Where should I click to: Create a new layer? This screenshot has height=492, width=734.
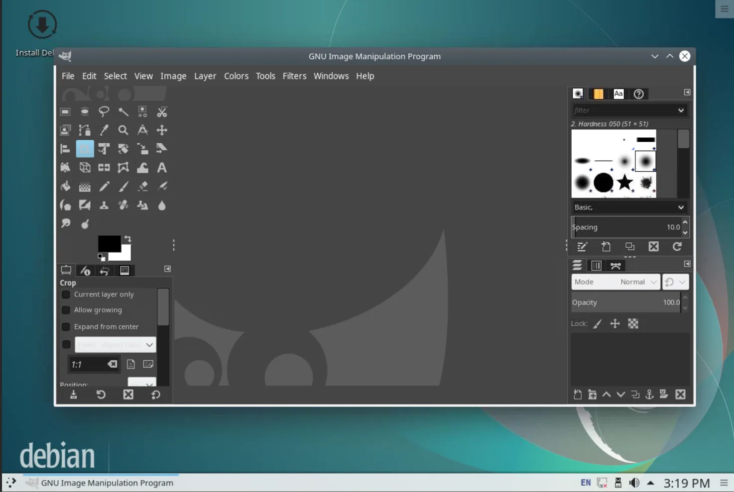pos(578,394)
